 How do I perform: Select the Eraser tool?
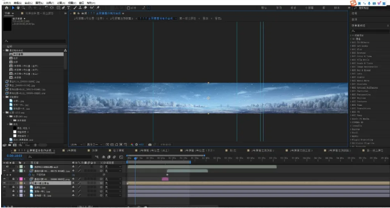tap(86, 8)
